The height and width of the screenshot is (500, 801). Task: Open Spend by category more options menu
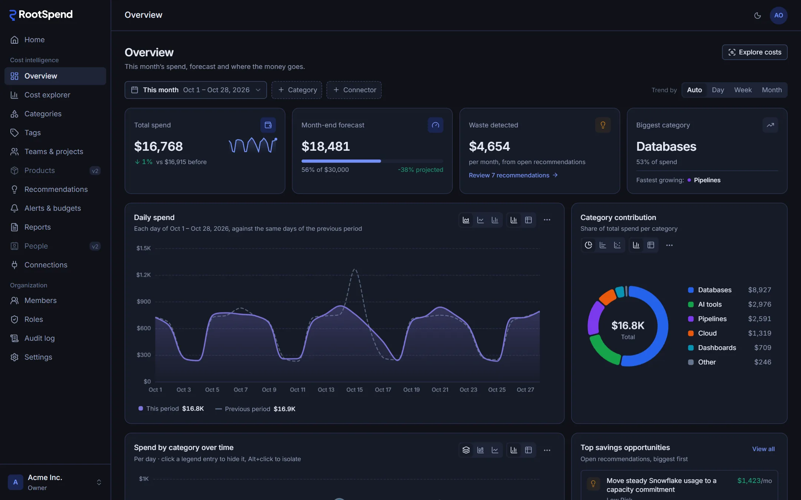coord(547,450)
